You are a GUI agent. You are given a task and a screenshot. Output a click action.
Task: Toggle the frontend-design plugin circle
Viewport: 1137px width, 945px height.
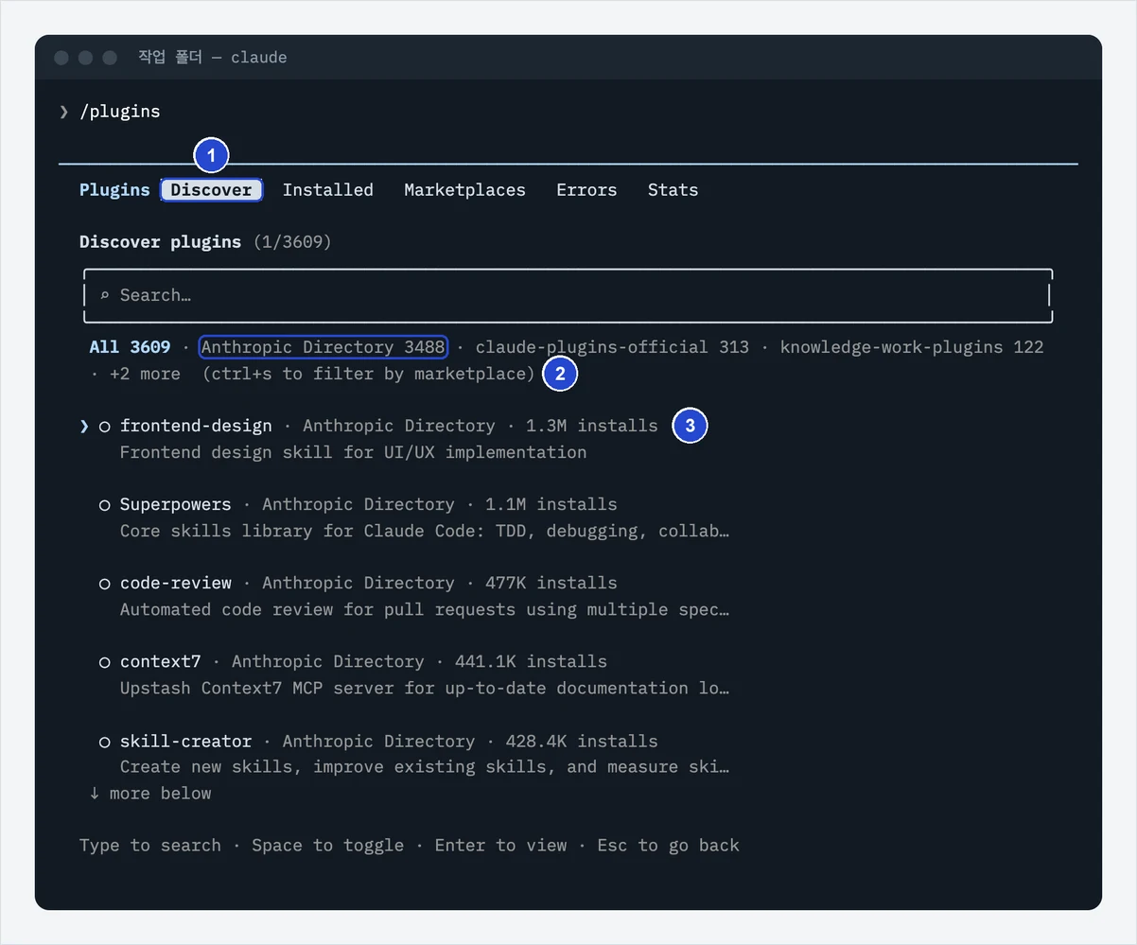coord(105,427)
